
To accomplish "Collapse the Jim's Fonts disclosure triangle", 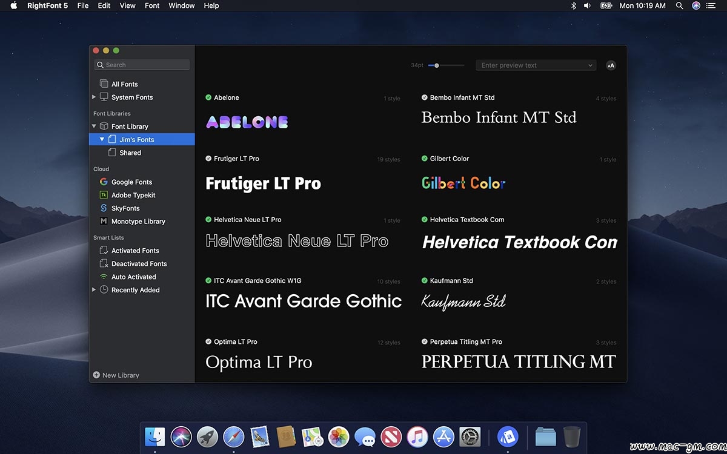I will pos(102,140).
